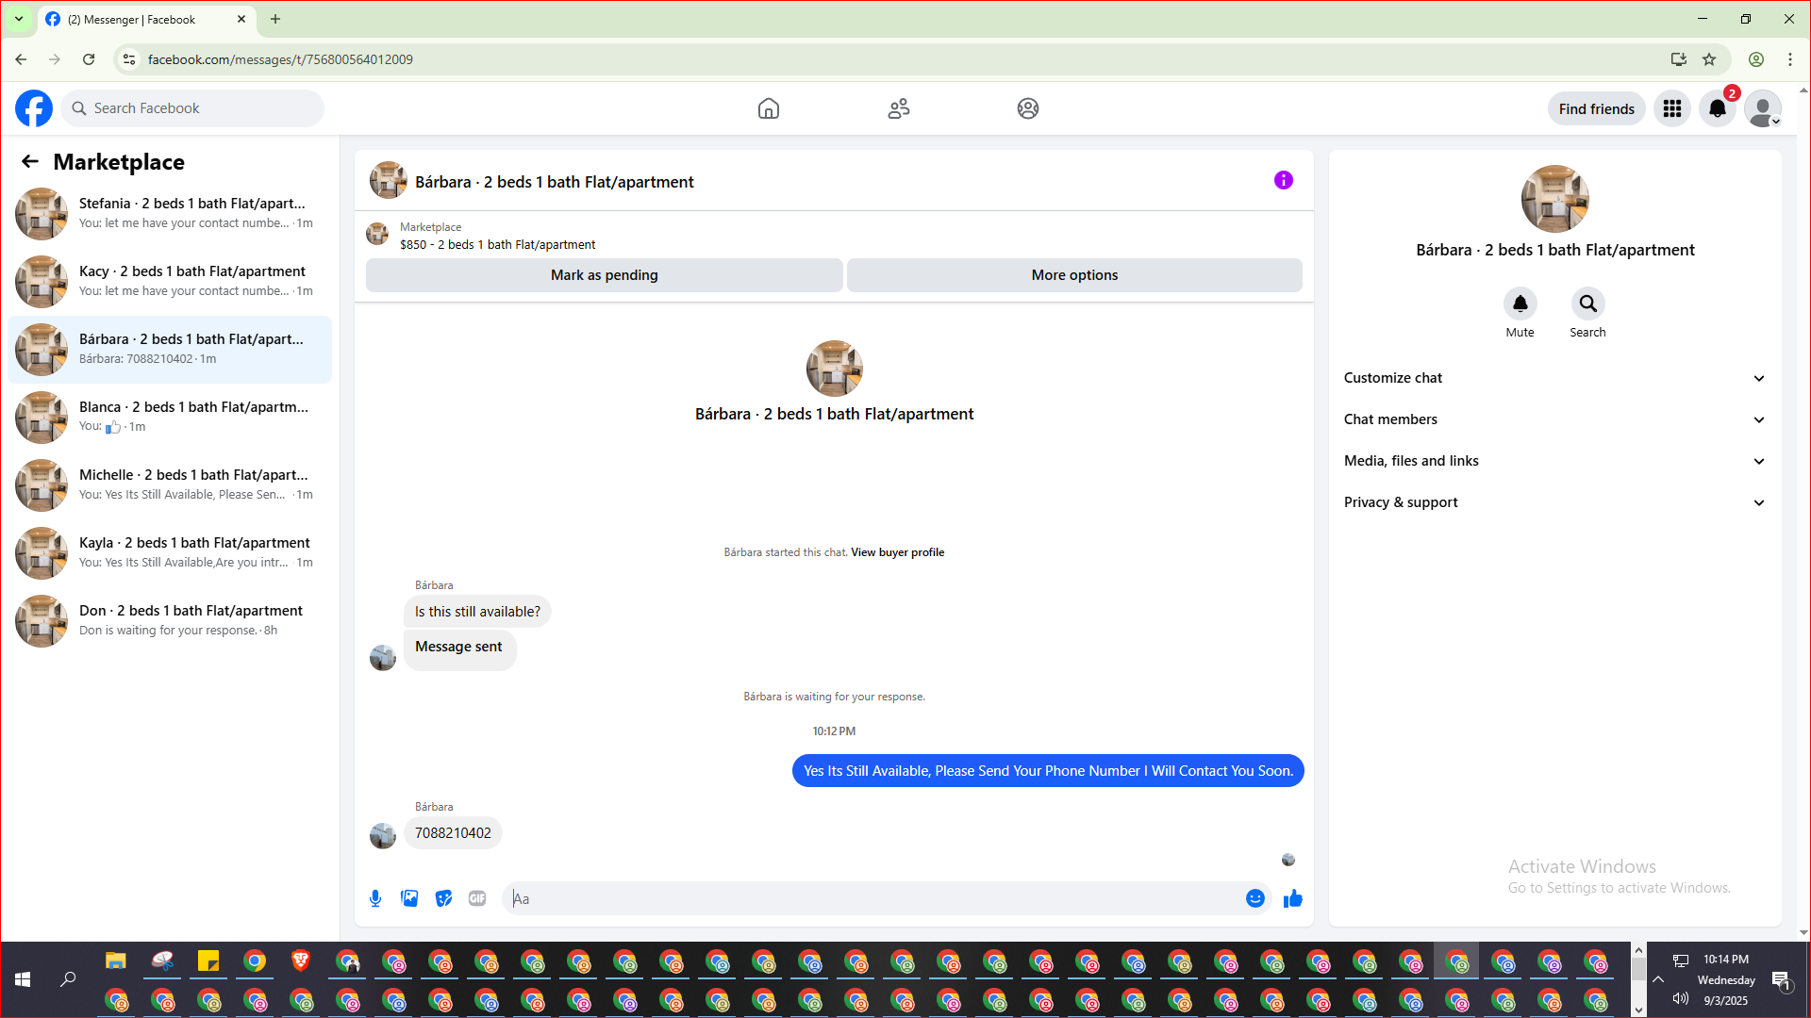Expand the Chat members section
The height and width of the screenshot is (1018, 1811).
(x=1554, y=419)
